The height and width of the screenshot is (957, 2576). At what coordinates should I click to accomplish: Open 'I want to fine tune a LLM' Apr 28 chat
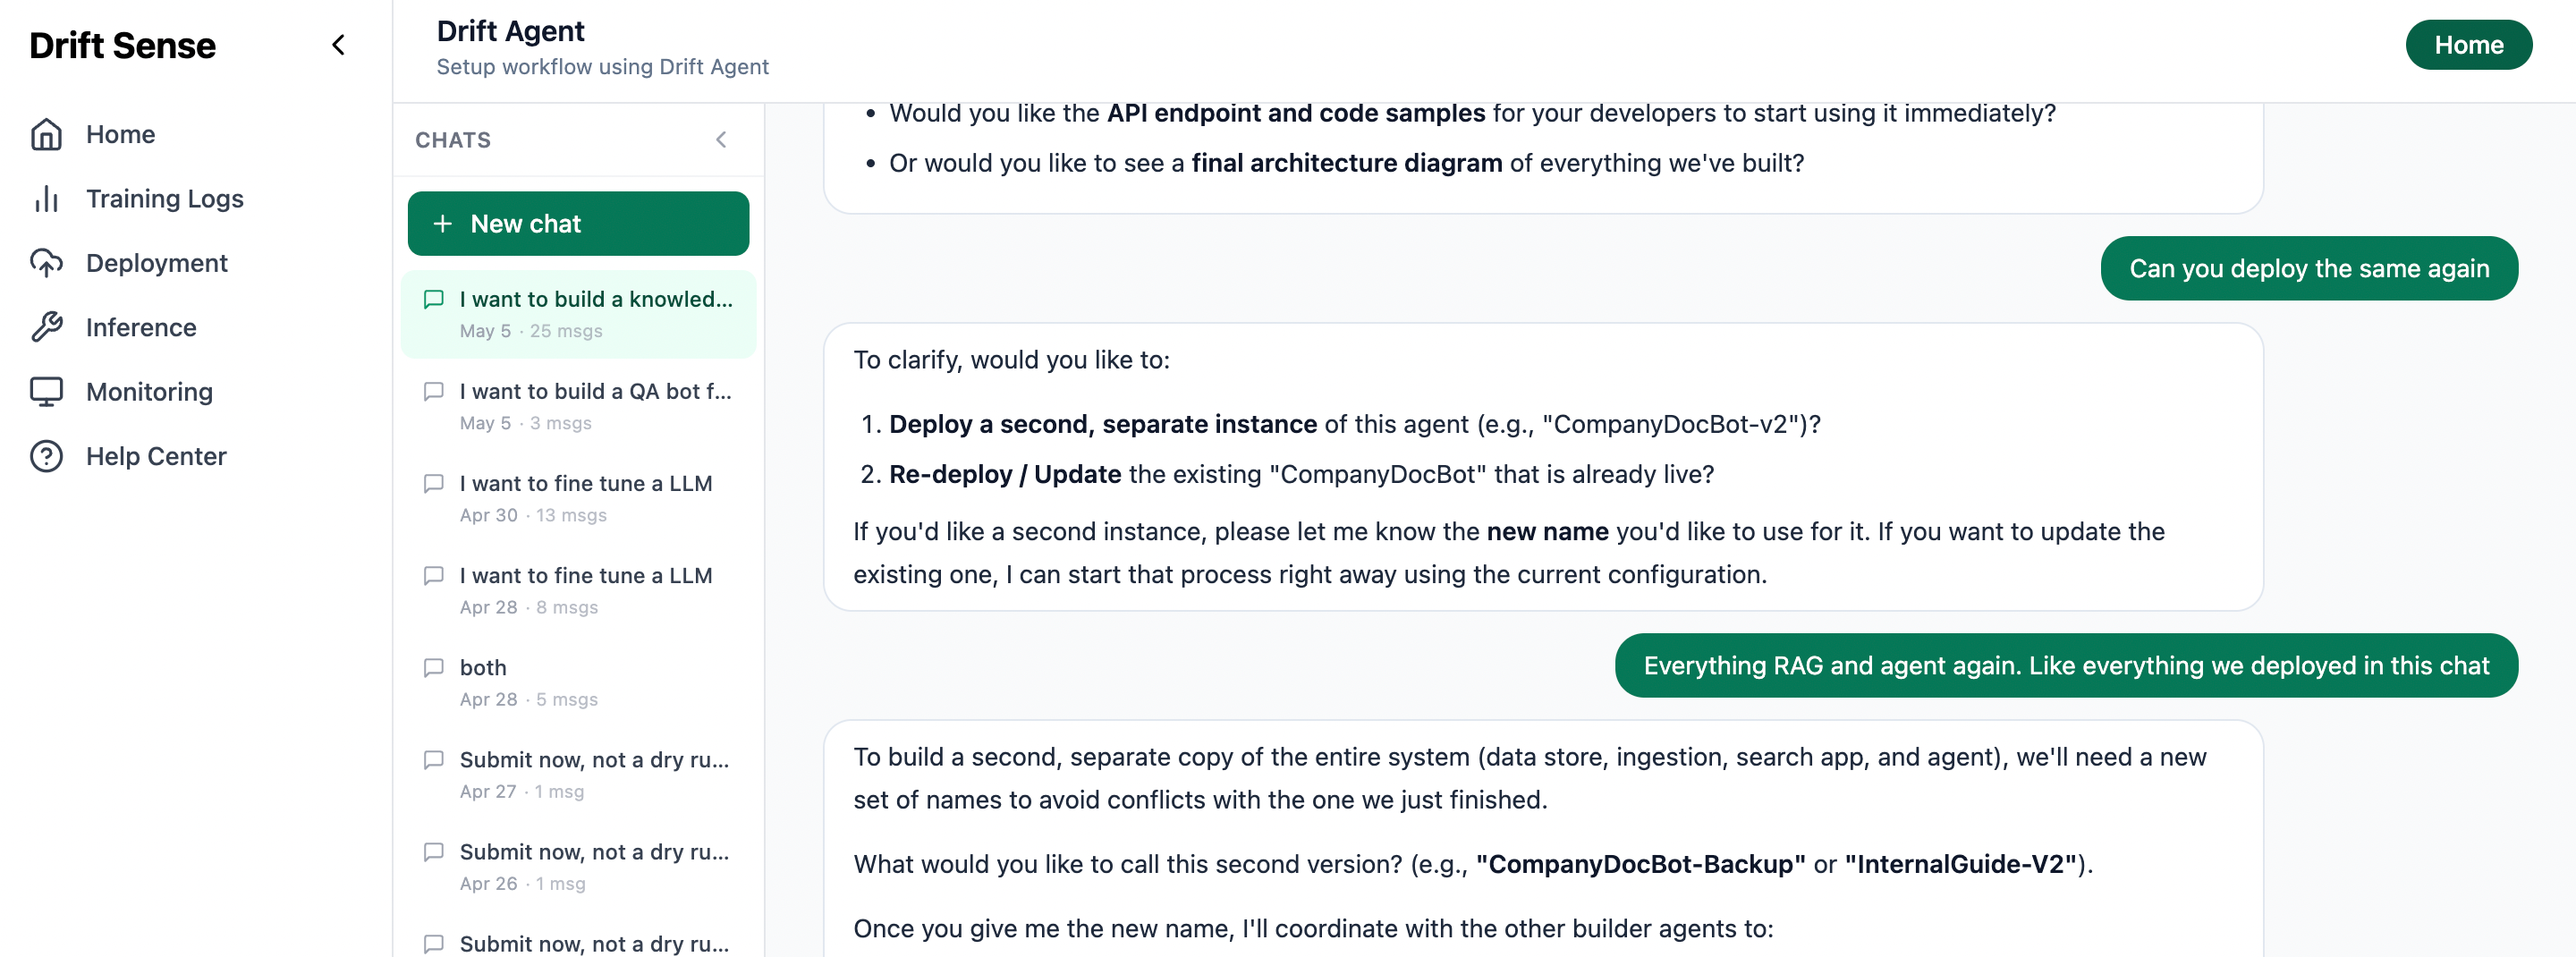click(578, 590)
